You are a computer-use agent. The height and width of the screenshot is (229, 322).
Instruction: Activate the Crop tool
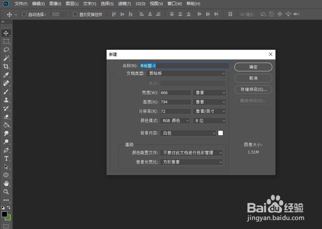tap(7, 66)
